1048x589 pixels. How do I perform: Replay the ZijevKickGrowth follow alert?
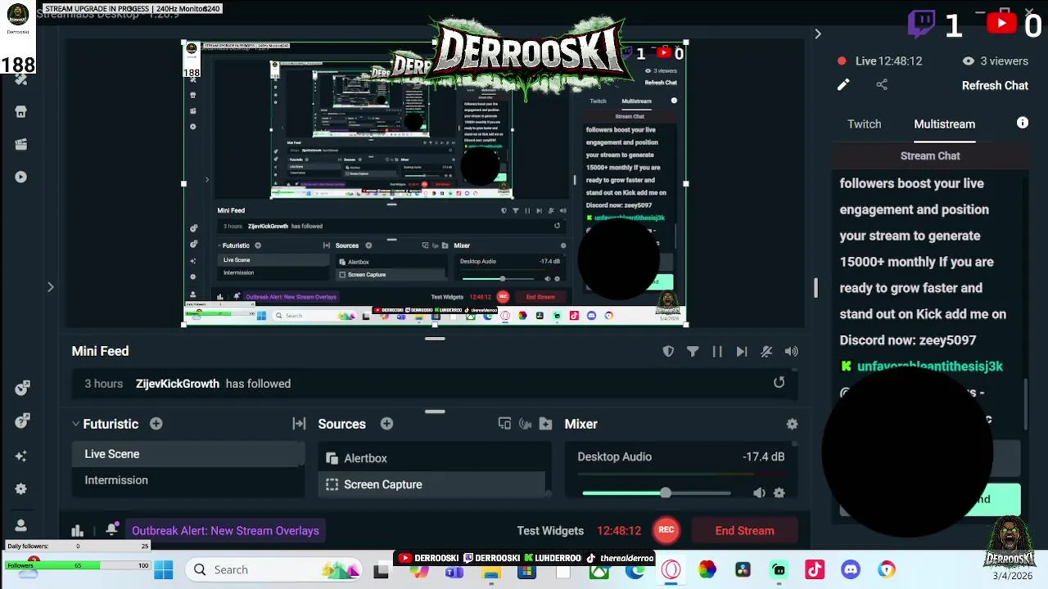pos(779,383)
